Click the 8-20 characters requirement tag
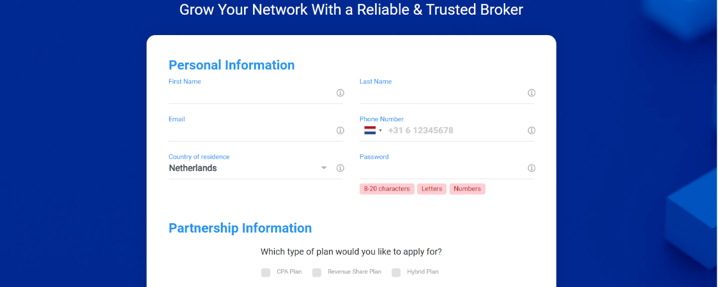Image resolution: width=718 pixels, height=287 pixels. 387,189
